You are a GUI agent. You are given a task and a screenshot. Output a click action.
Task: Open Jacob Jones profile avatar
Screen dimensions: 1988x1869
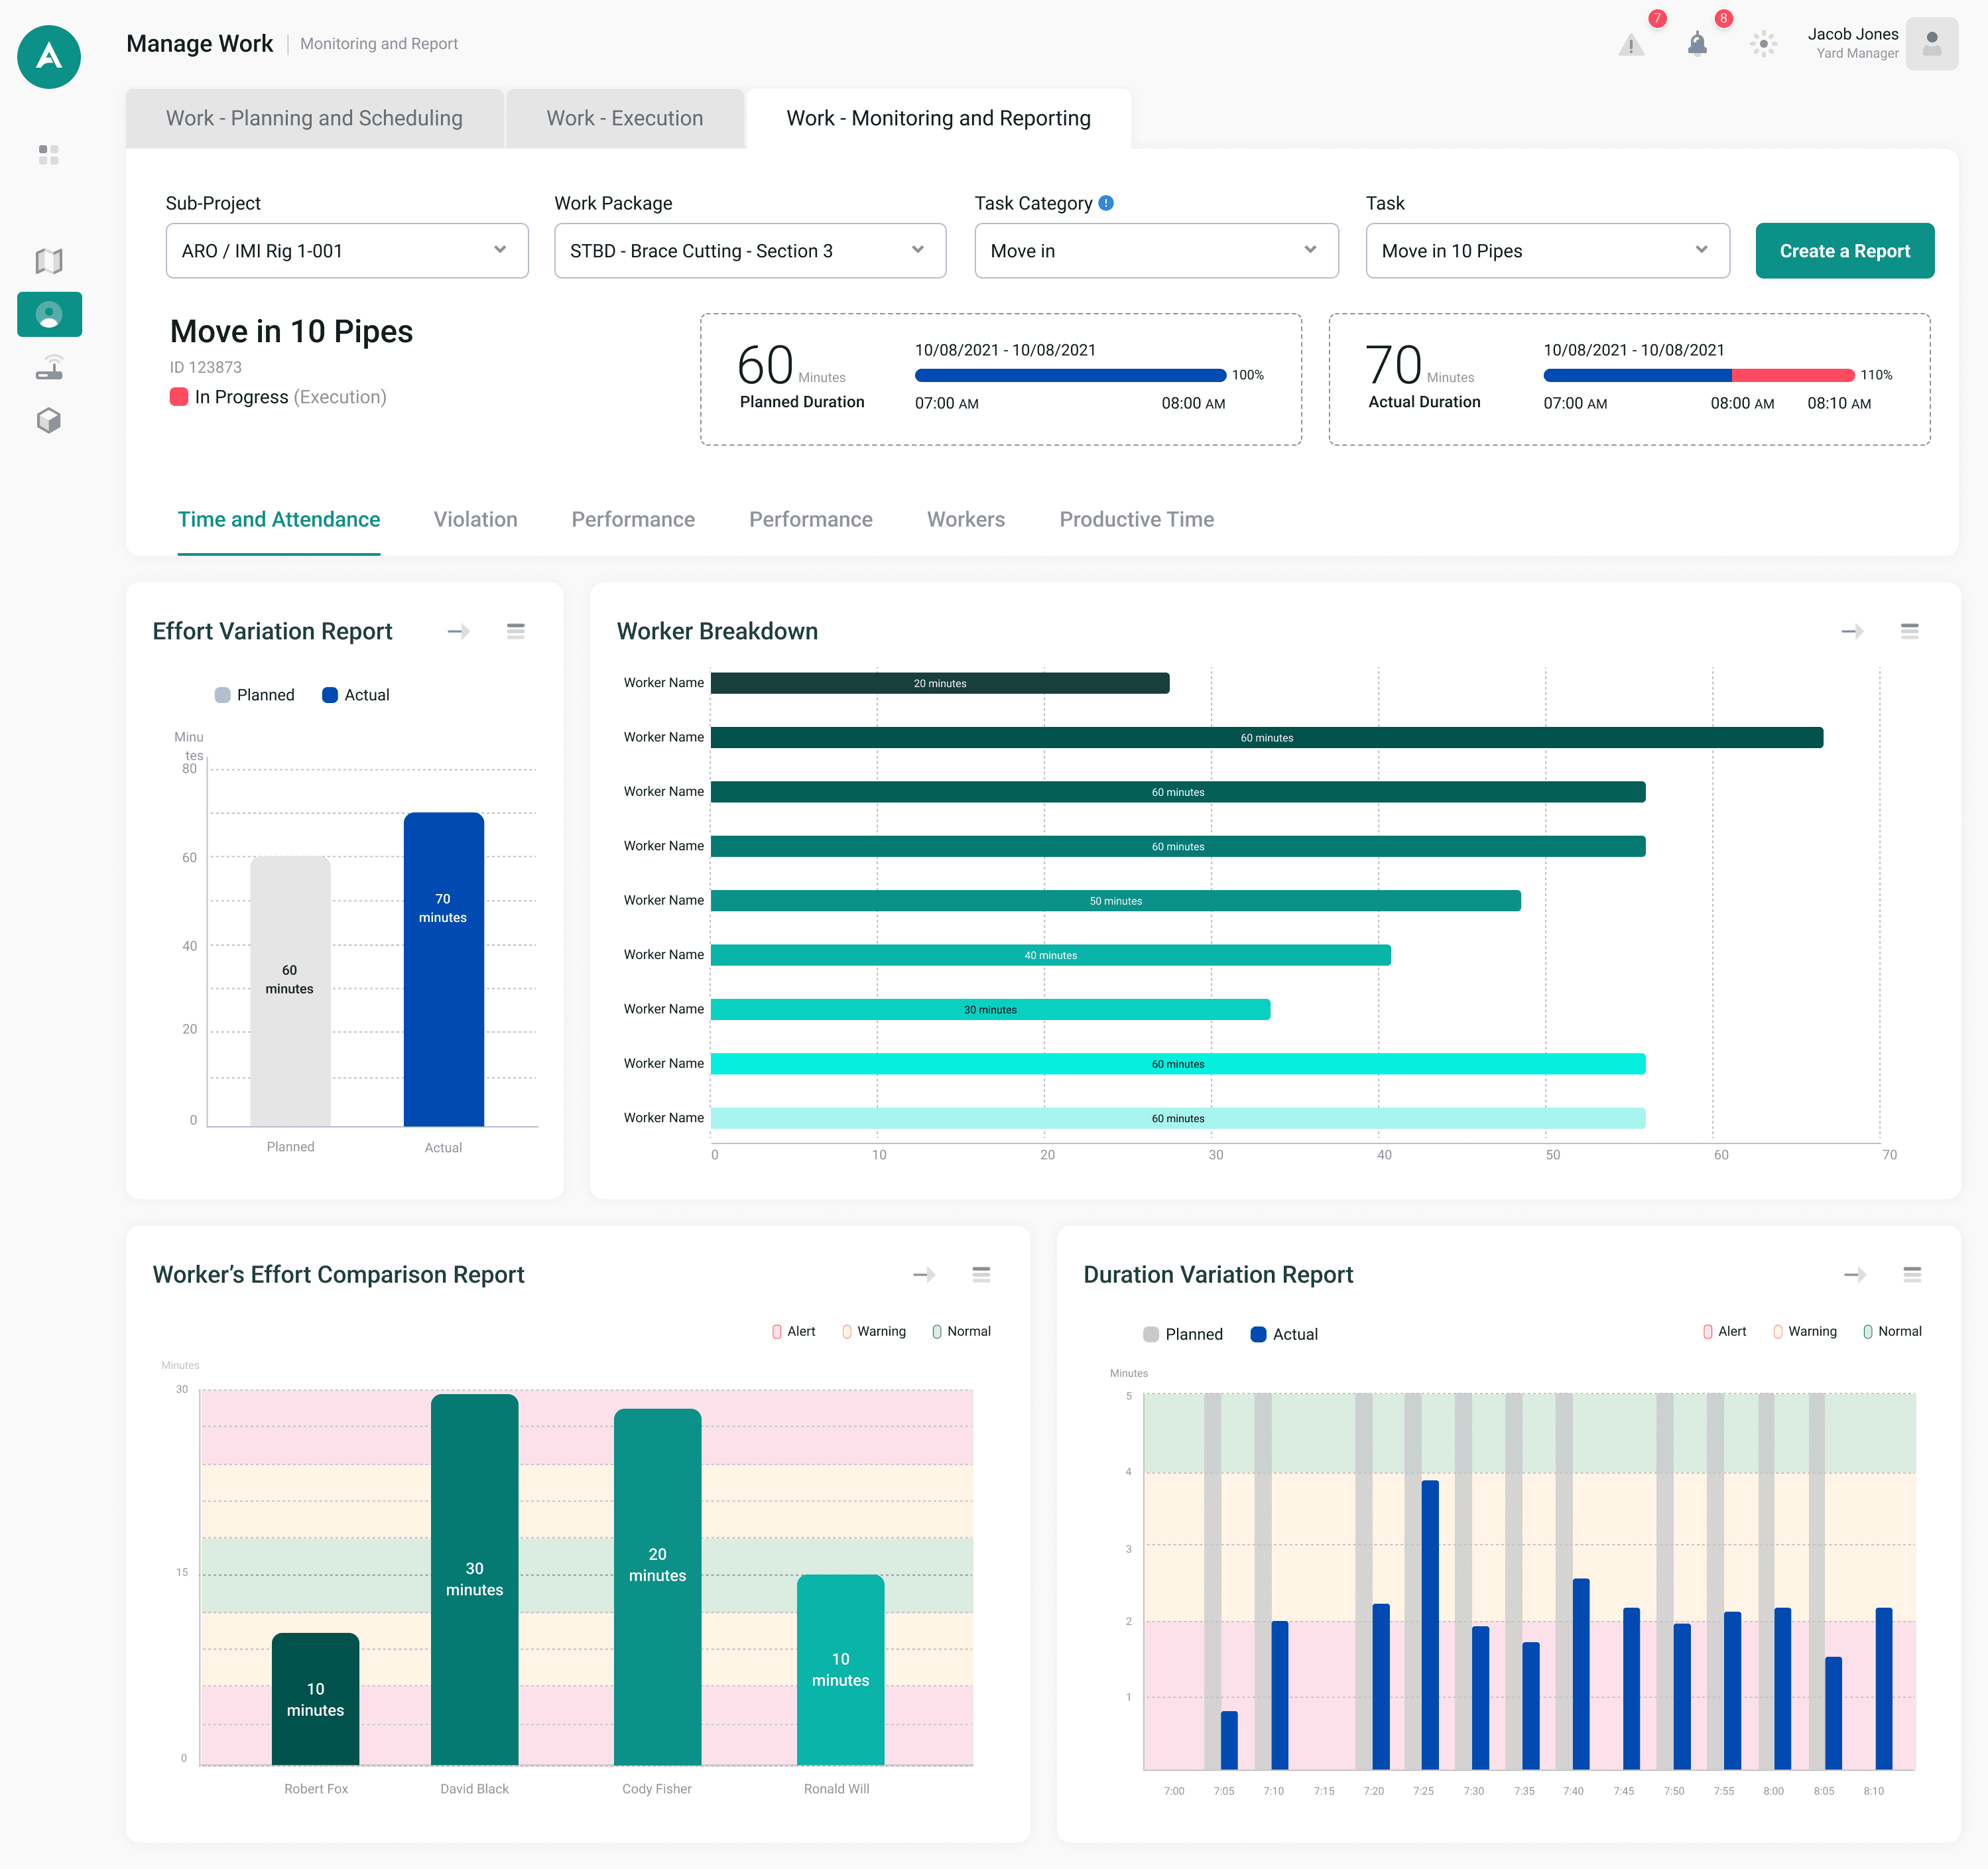(x=1931, y=44)
